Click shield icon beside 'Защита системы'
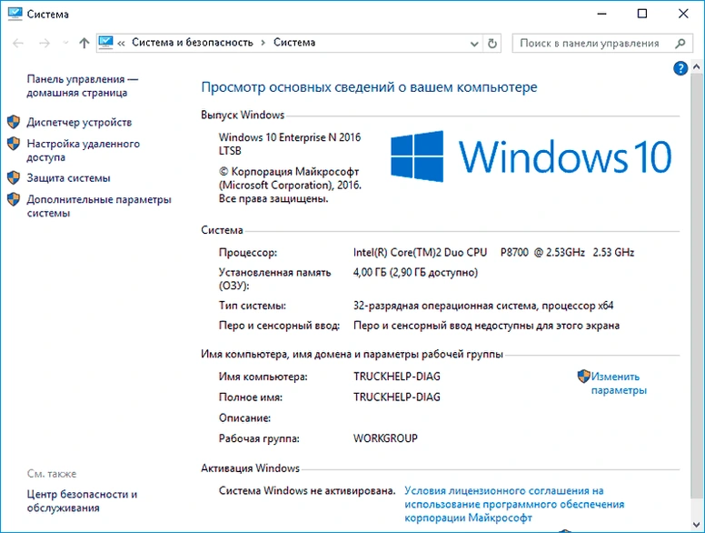The image size is (705, 533). (14, 177)
